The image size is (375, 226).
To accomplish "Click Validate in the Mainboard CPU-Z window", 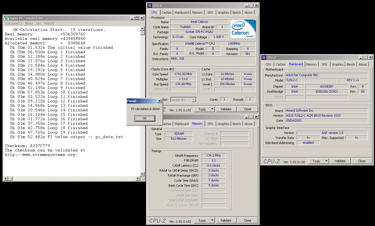I will pyautogui.click(x=340, y=161).
